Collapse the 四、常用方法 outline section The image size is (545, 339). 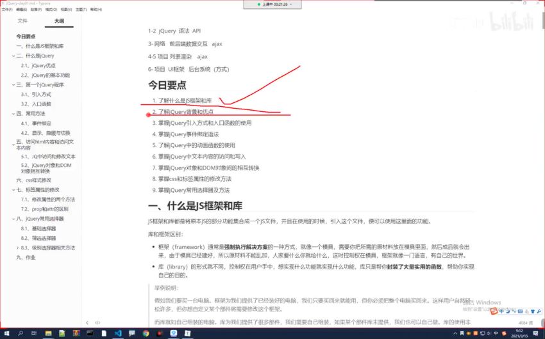13,114
